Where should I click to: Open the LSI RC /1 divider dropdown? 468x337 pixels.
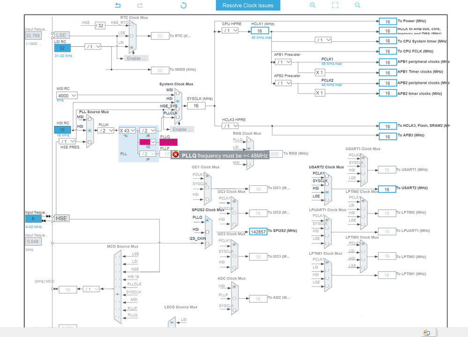93,46
